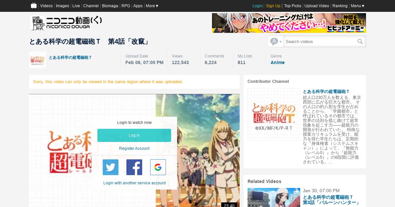The width and height of the screenshot is (395, 207).
Task: Click the Register Account link
Action: point(134,149)
